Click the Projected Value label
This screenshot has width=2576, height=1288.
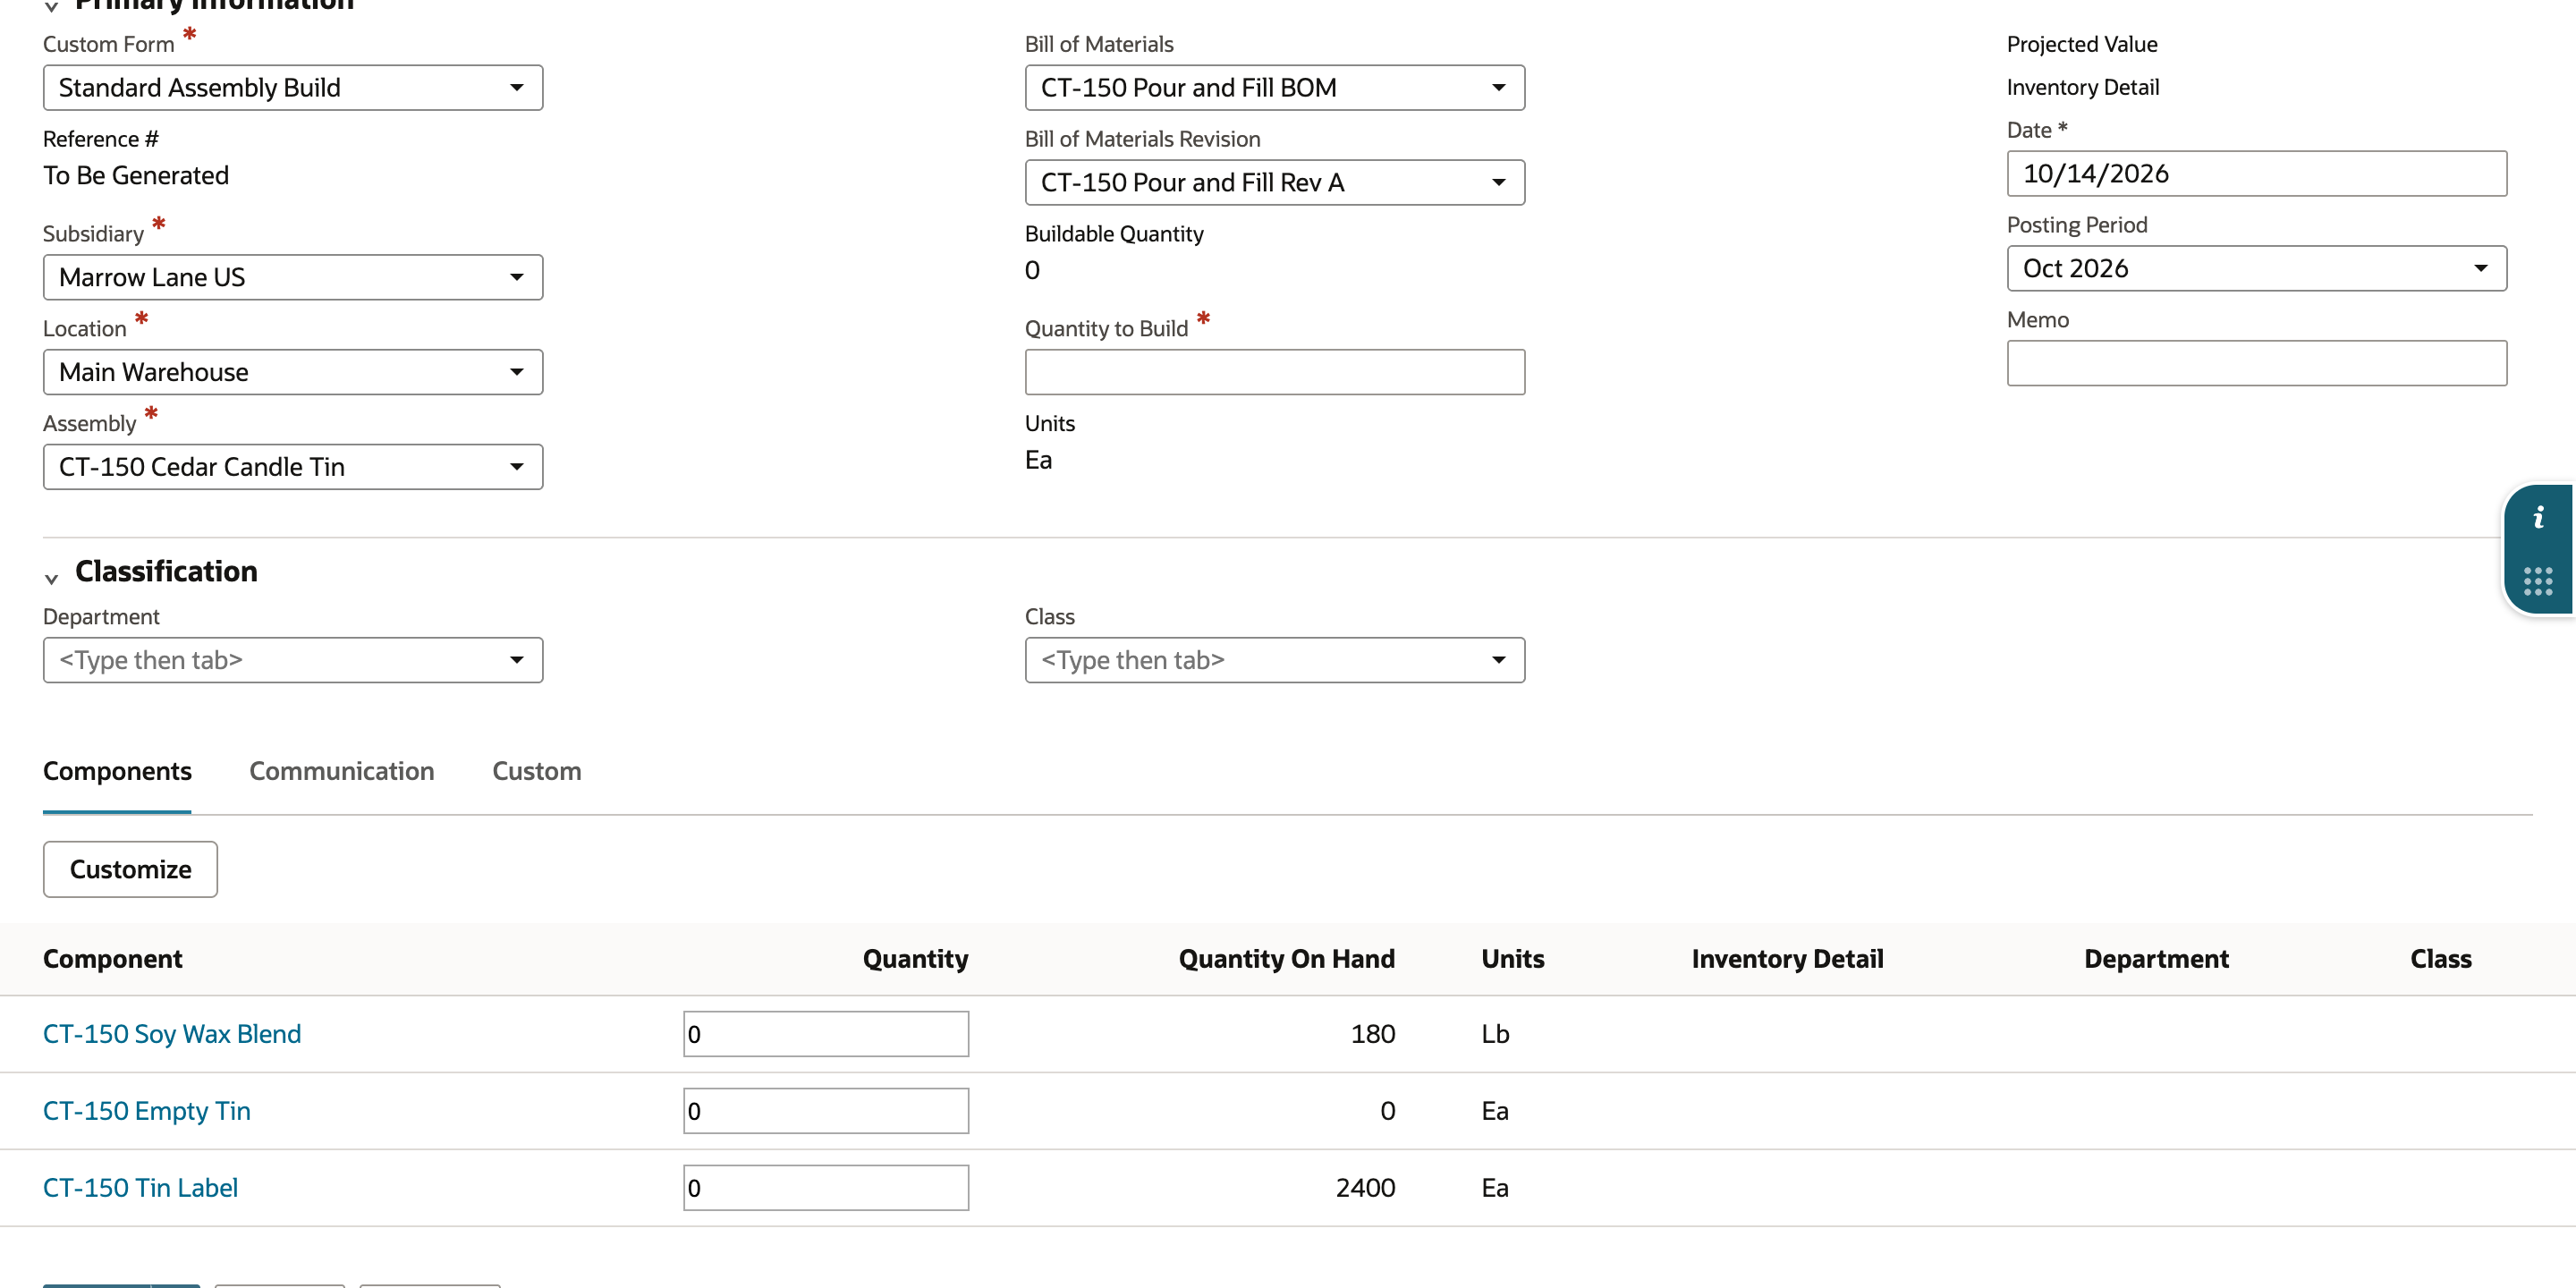[x=2082, y=44]
